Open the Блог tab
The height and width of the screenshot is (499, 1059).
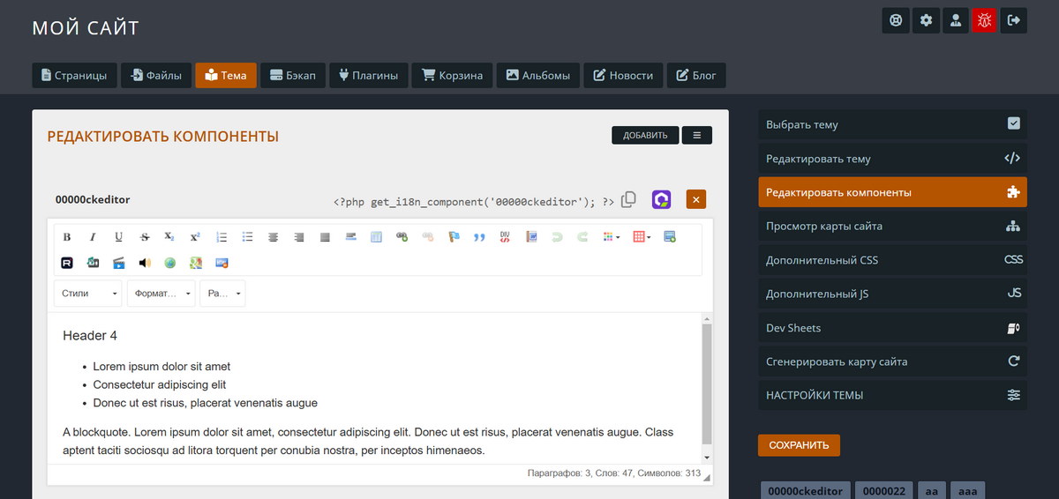coord(696,75)
